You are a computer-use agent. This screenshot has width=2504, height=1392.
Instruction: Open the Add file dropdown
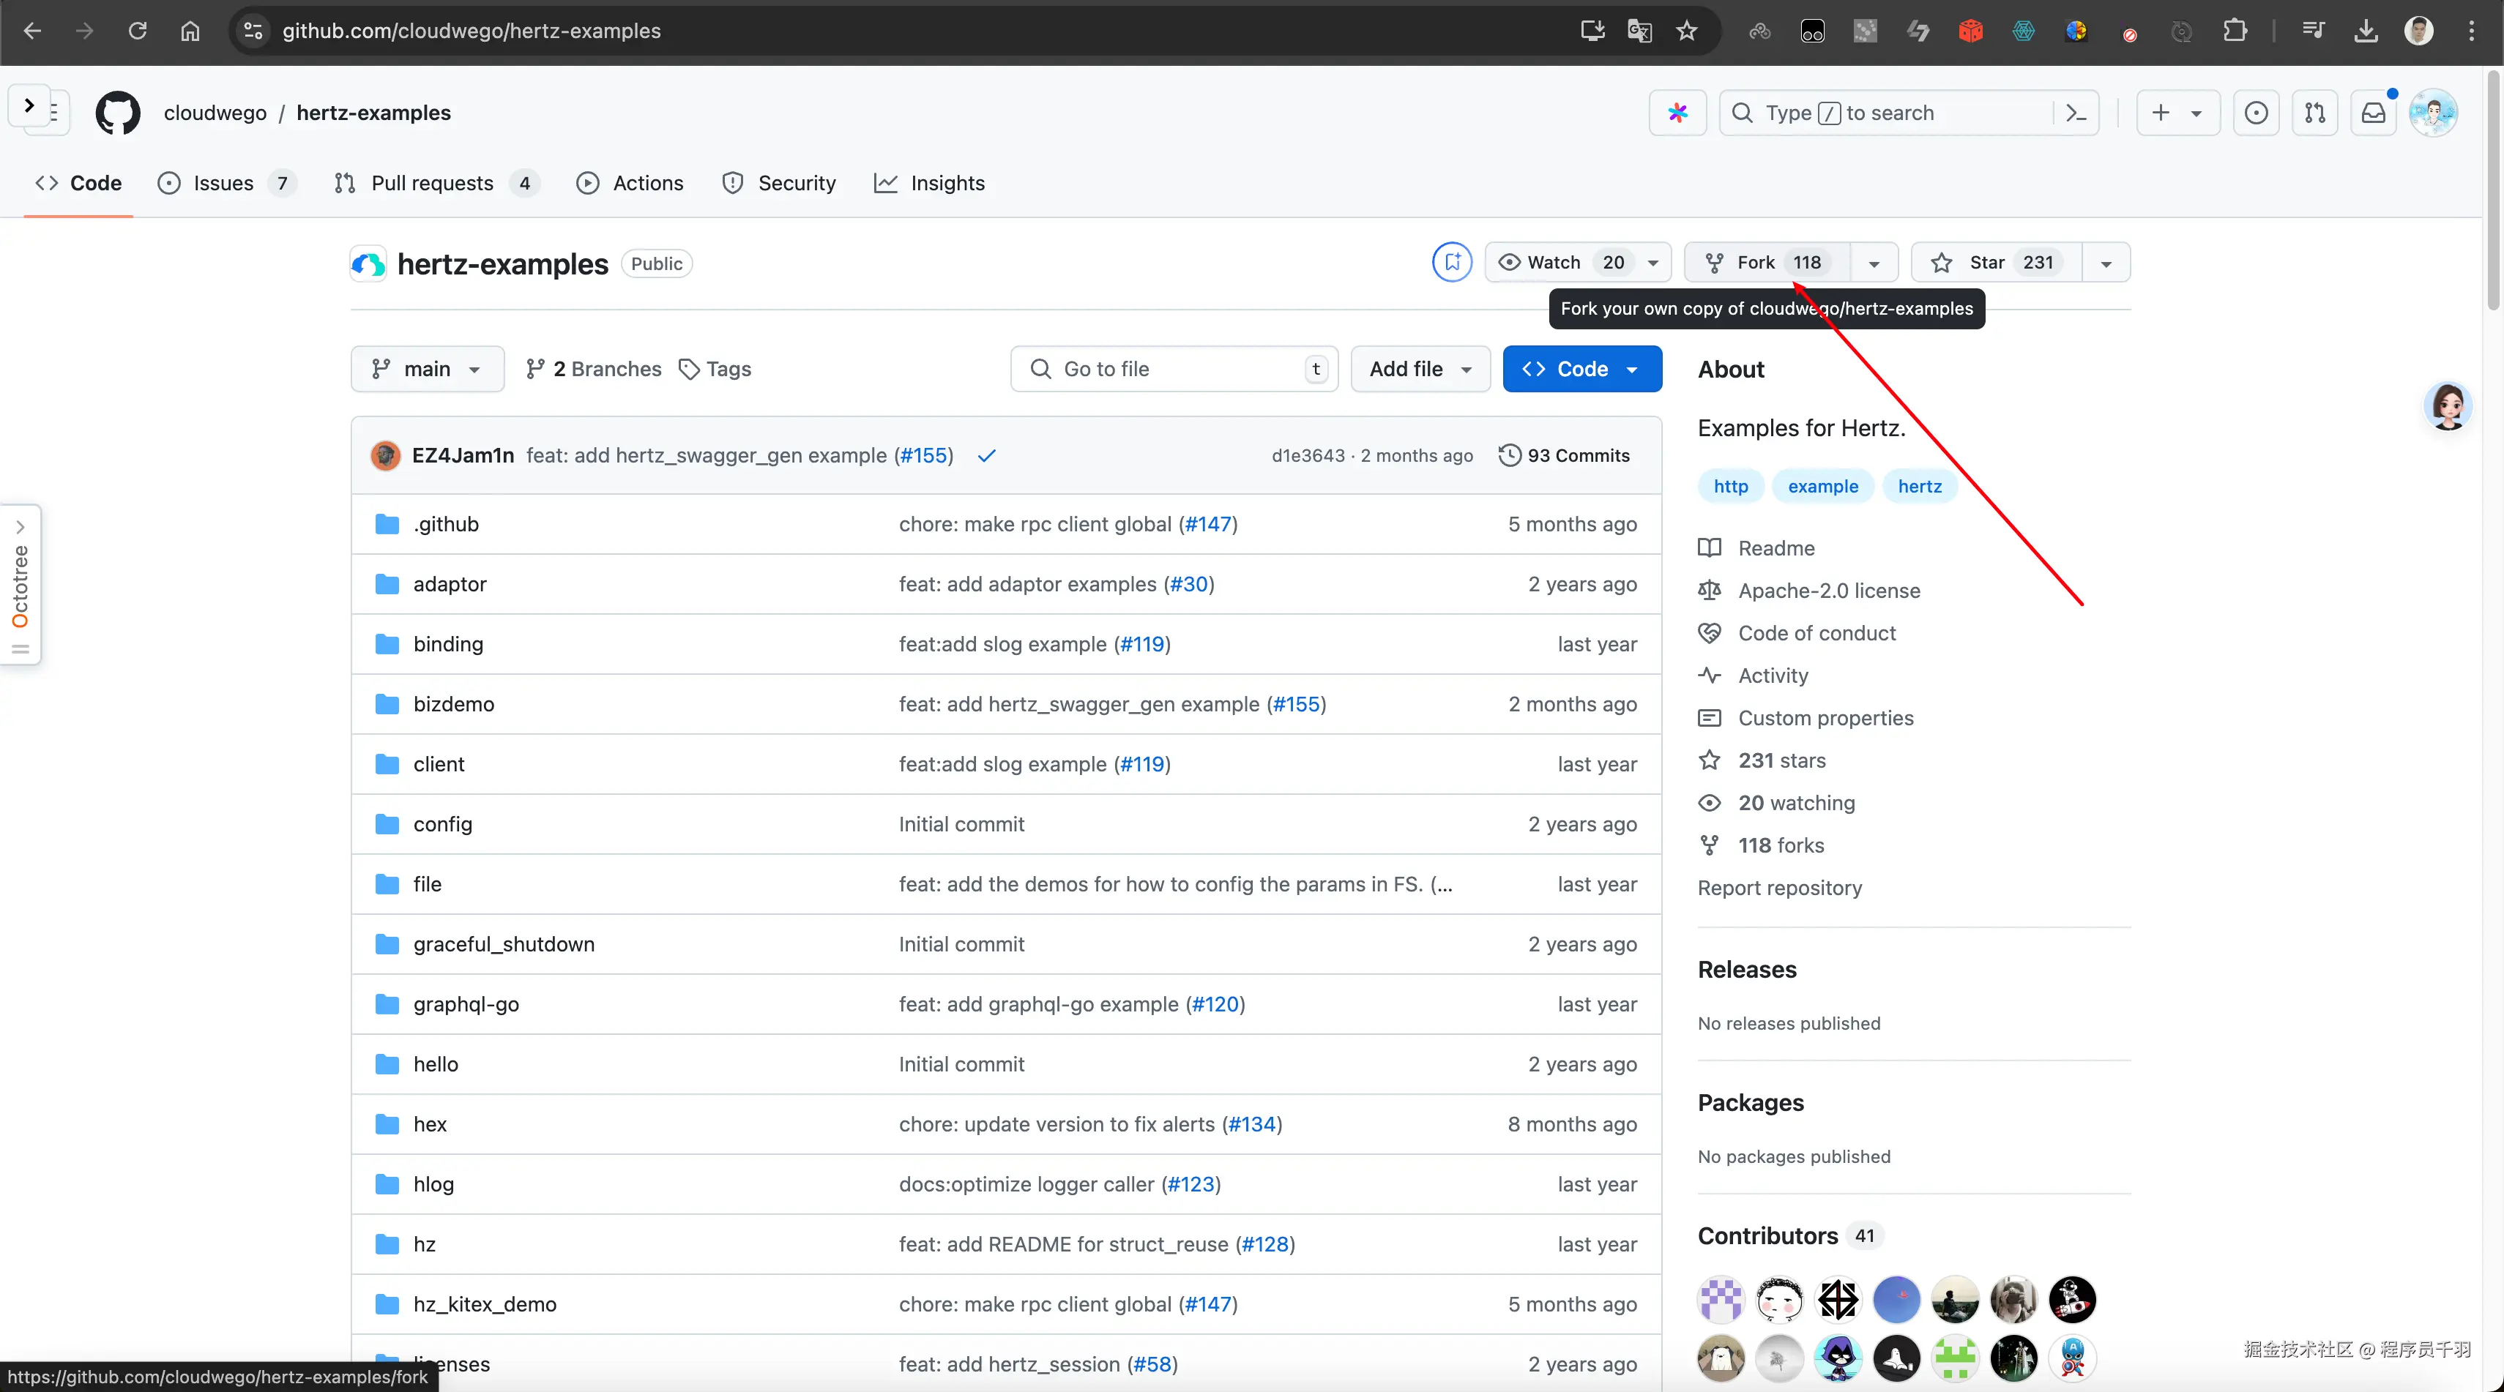click(x=1419, y=369)
